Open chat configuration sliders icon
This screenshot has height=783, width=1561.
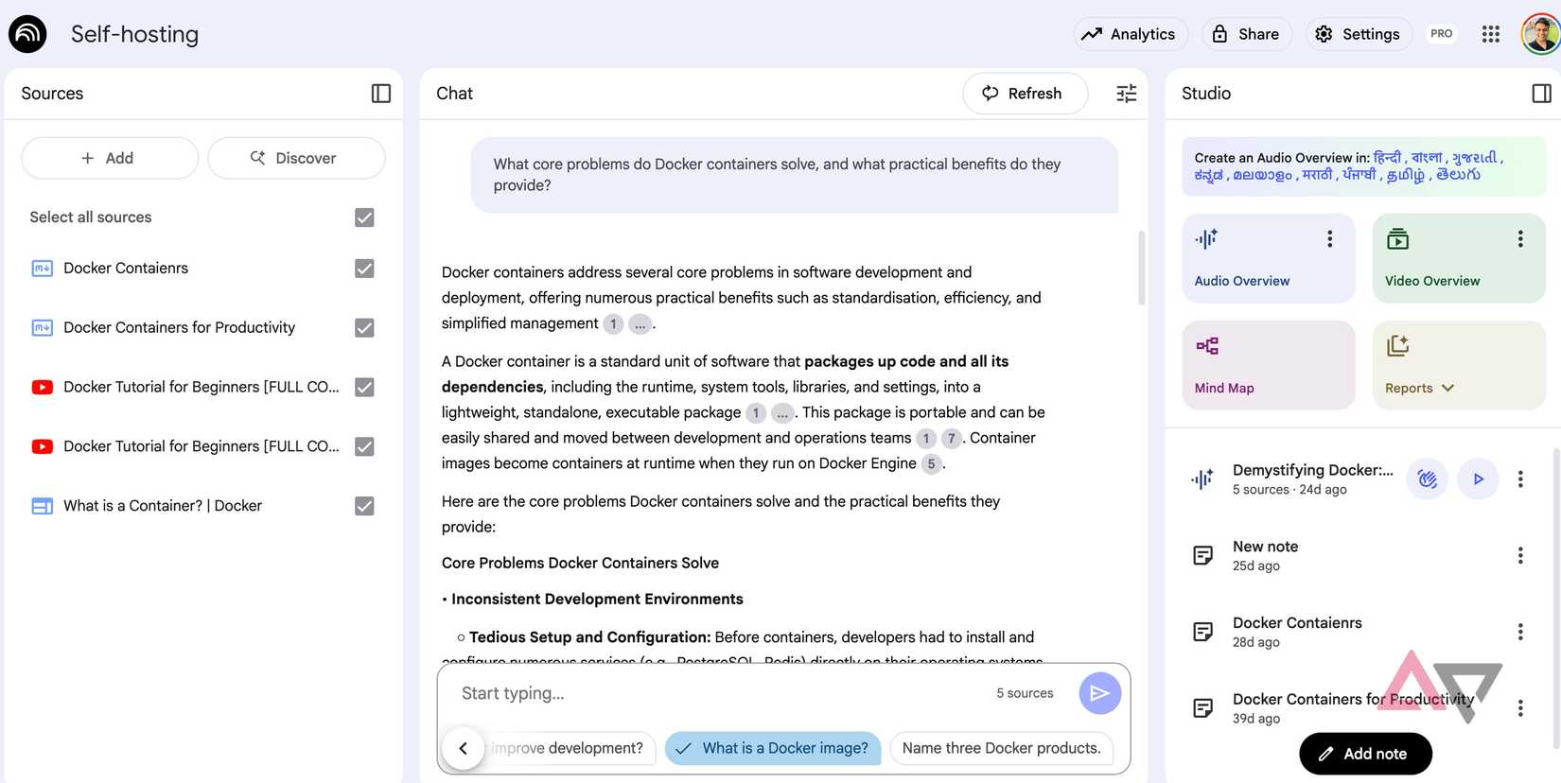tap(1126, 93)
